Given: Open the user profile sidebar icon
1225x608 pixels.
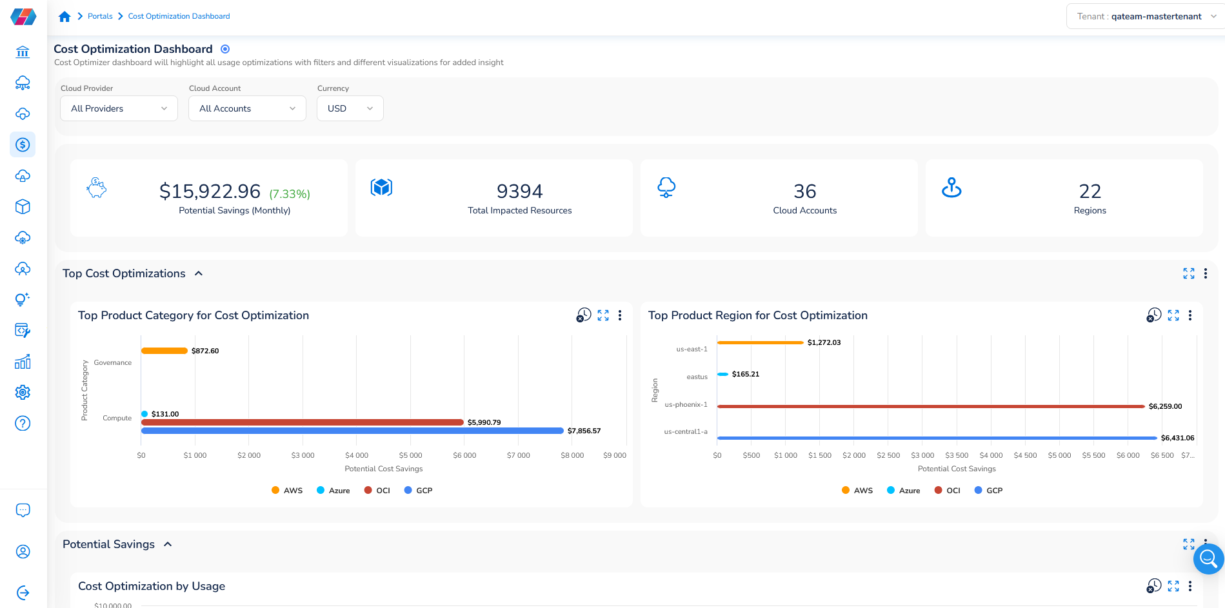Looking at the screenshot, I should [x=23, y=551].
